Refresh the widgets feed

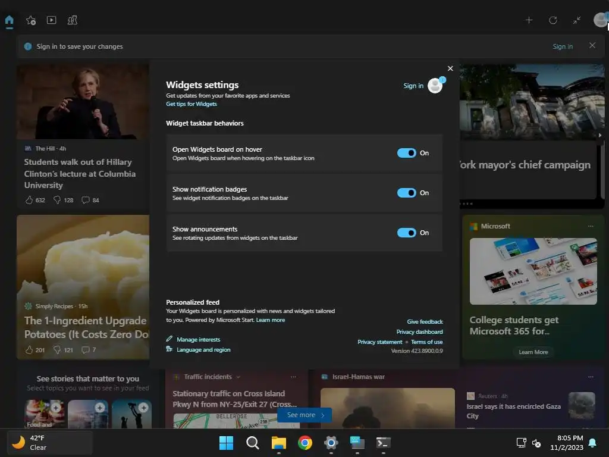[x=553, y=20]
